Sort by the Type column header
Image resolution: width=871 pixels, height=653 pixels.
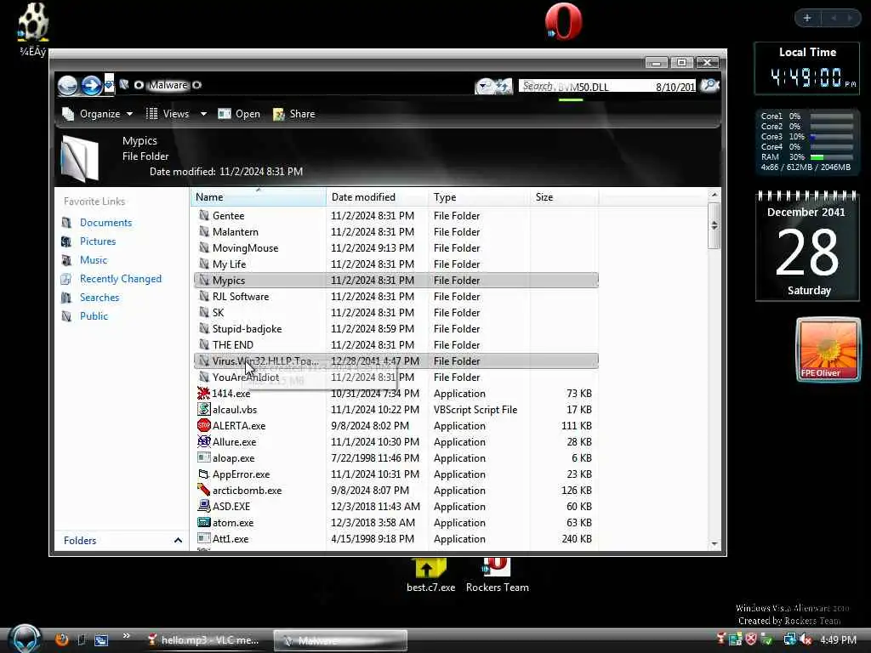479,197
